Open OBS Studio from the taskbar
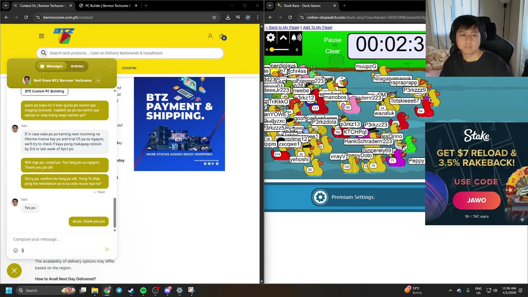Viewport: 528px width, 297px height. 155,290
